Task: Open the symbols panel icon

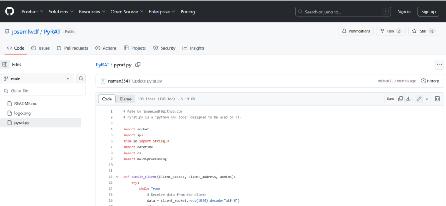Action: [437, 99]
